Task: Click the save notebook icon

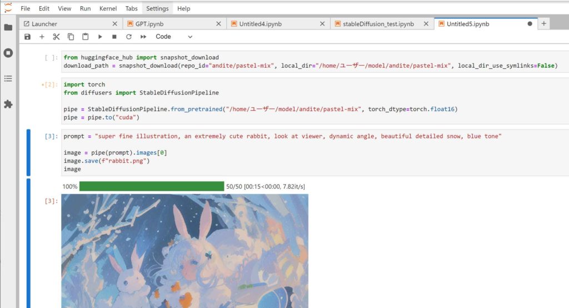Action: [27, 37]
